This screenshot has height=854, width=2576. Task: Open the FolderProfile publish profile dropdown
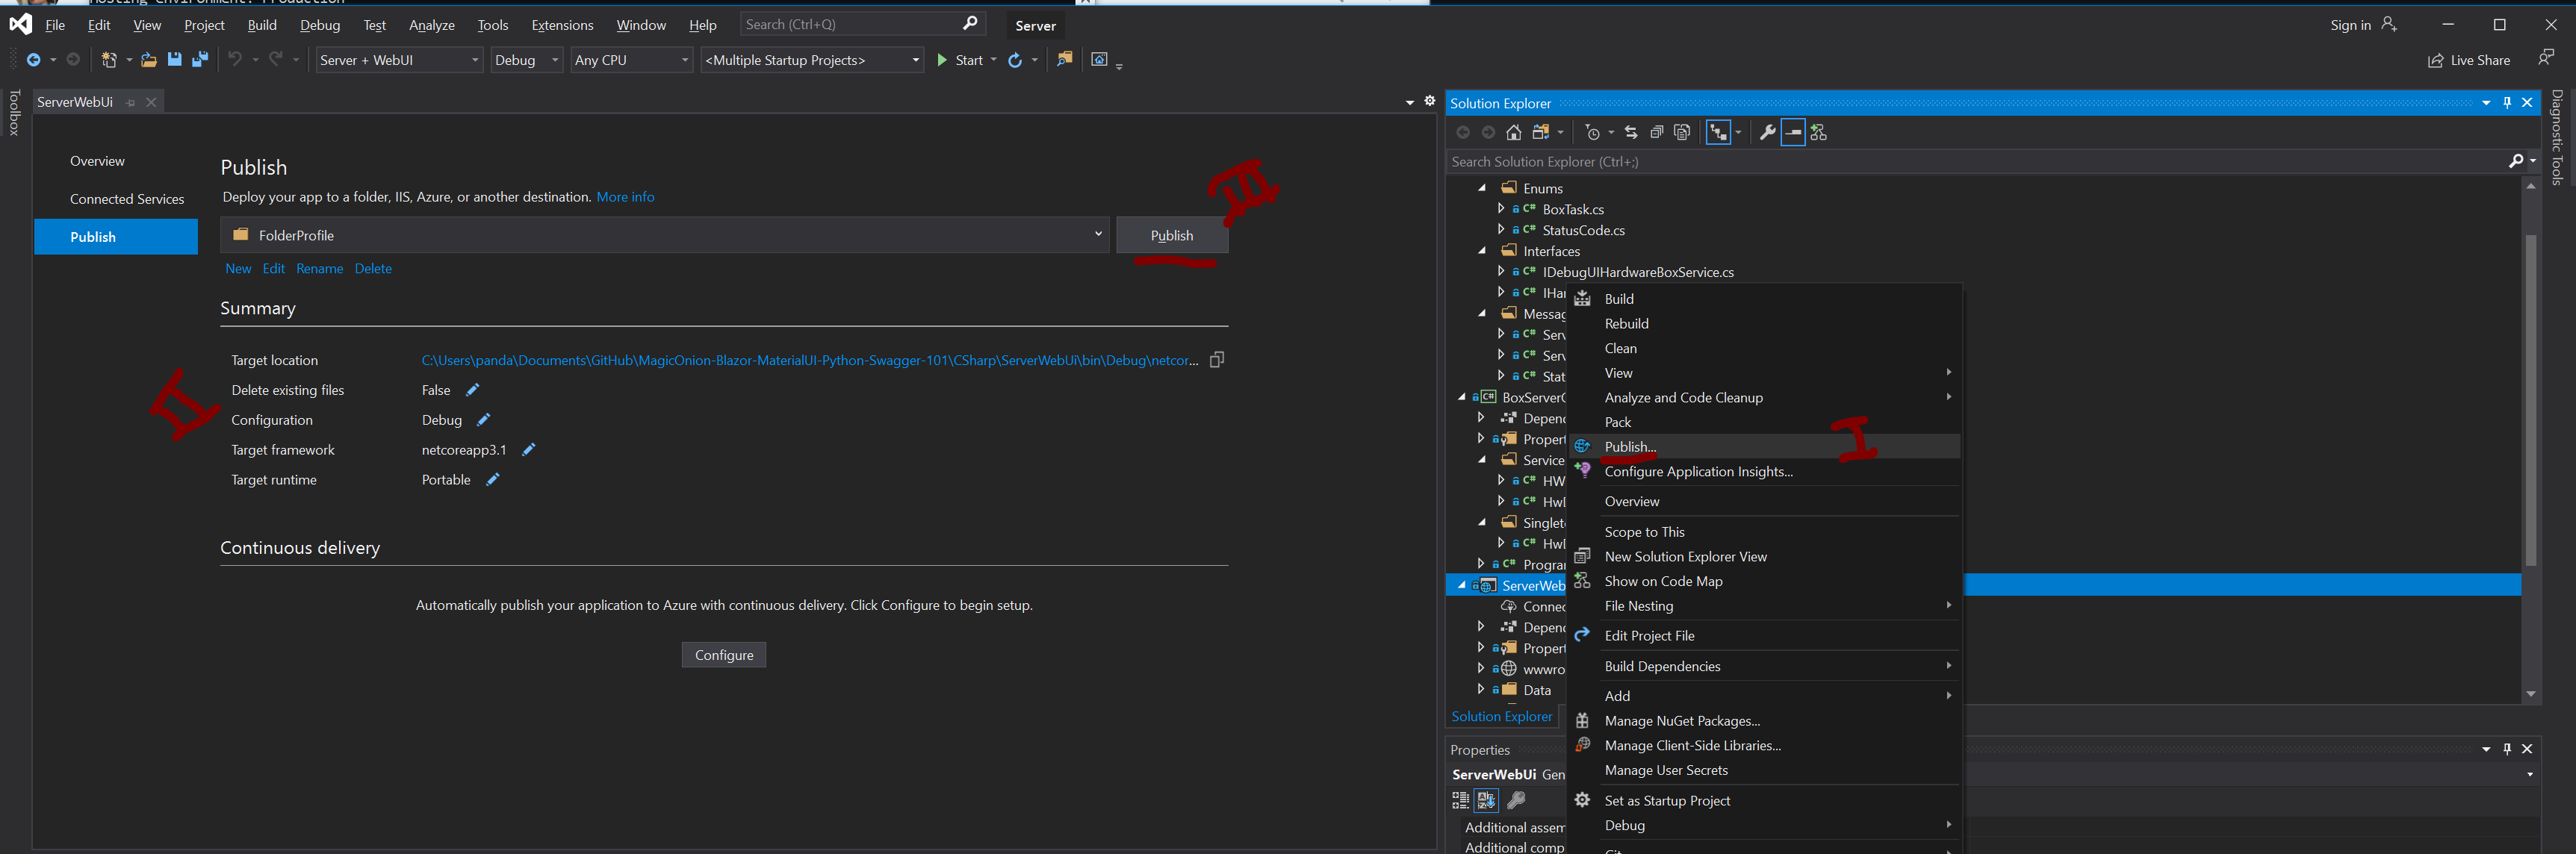point(1097,235)
